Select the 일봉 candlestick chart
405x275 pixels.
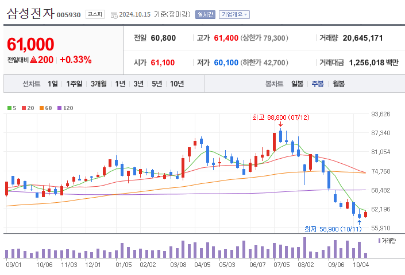[x=297, y=84]
